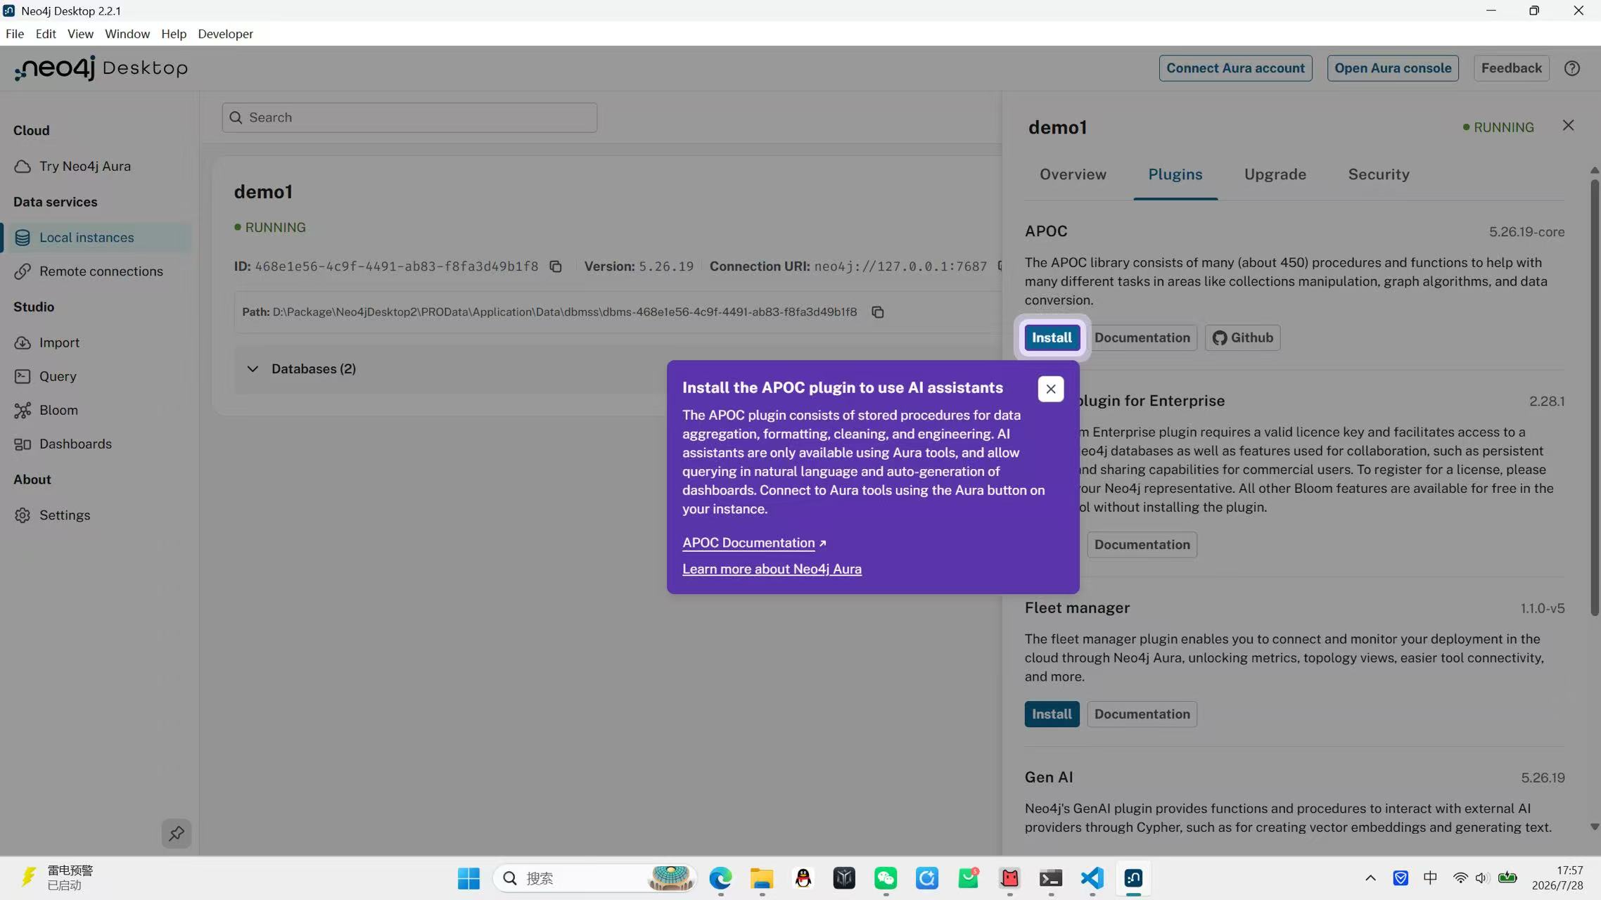Show hidden system tray icons
This screenshot has width=1601, height=900.
[x=1370, y=878]
